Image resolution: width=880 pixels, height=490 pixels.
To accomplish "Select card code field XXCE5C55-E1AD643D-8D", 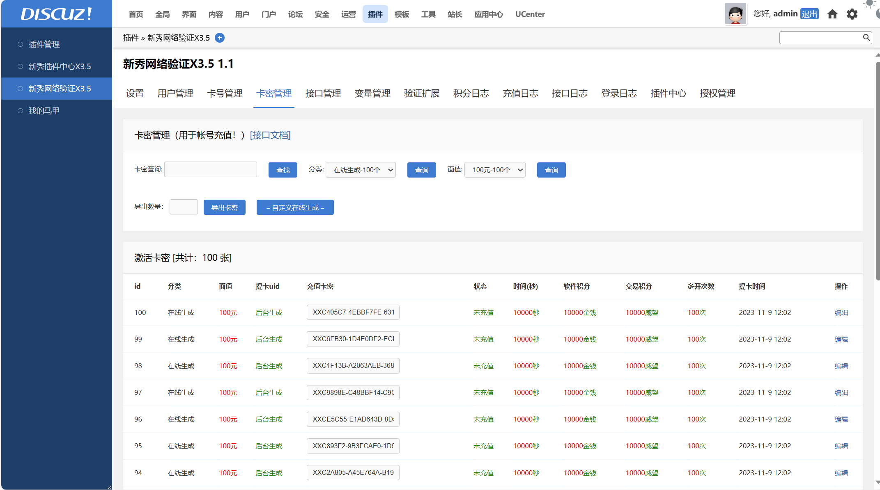I will (353, 419).
